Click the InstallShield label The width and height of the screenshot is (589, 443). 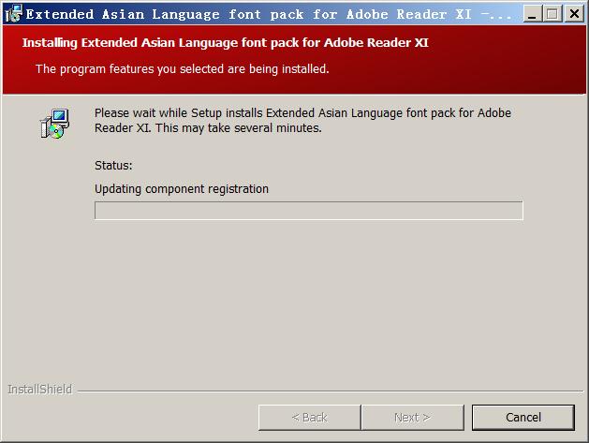click(39, 390)
